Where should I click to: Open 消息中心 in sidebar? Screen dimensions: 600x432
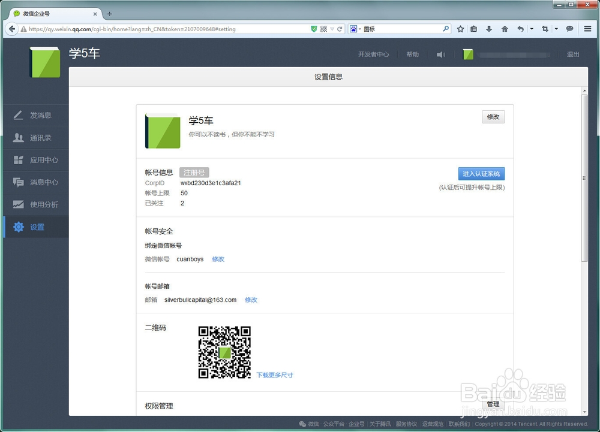click(x=36, y=182)
